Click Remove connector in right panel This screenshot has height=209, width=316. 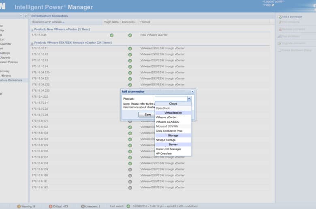coord(293,29)
